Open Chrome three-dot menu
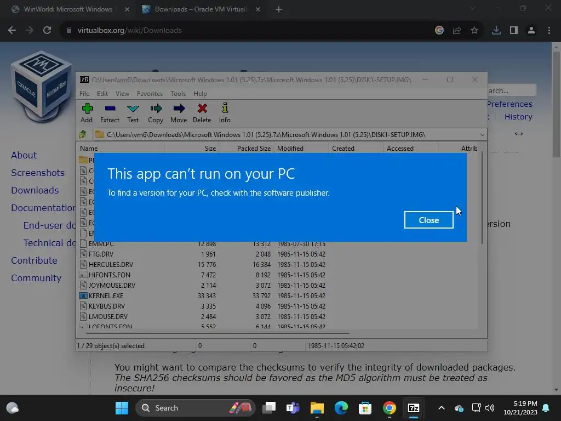The height and width of the screenshot is (421, 561). [549, 31]
